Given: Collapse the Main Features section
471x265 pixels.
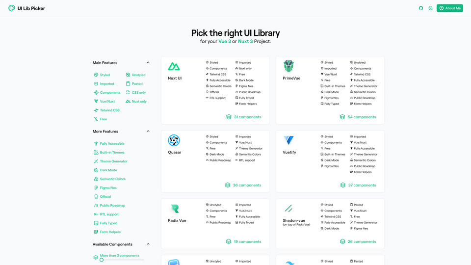Looking at the screenshot, I should coord(148,62).
